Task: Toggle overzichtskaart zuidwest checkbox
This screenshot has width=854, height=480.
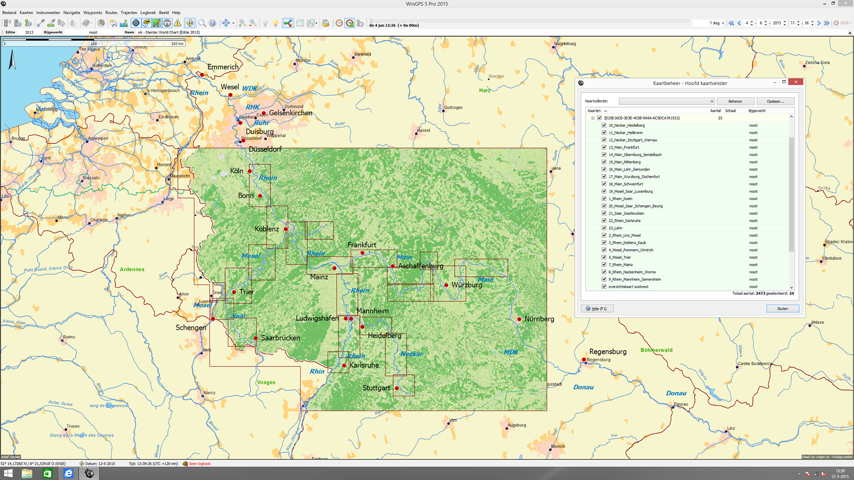Action: [604, 287]
